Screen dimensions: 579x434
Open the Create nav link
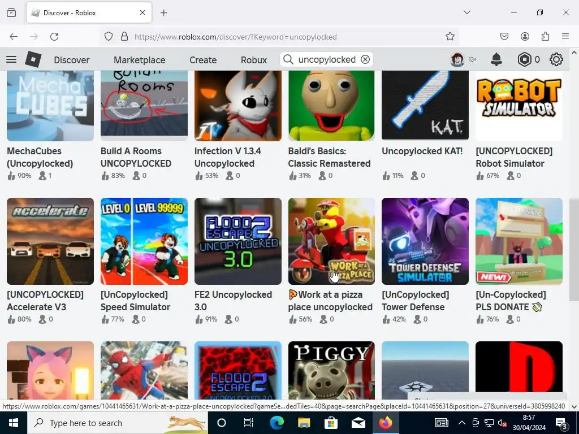[203, 60]
